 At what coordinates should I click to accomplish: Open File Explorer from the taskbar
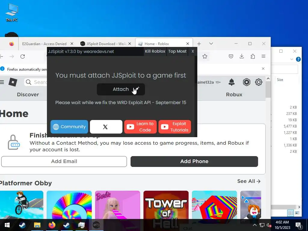pos(37,225)
